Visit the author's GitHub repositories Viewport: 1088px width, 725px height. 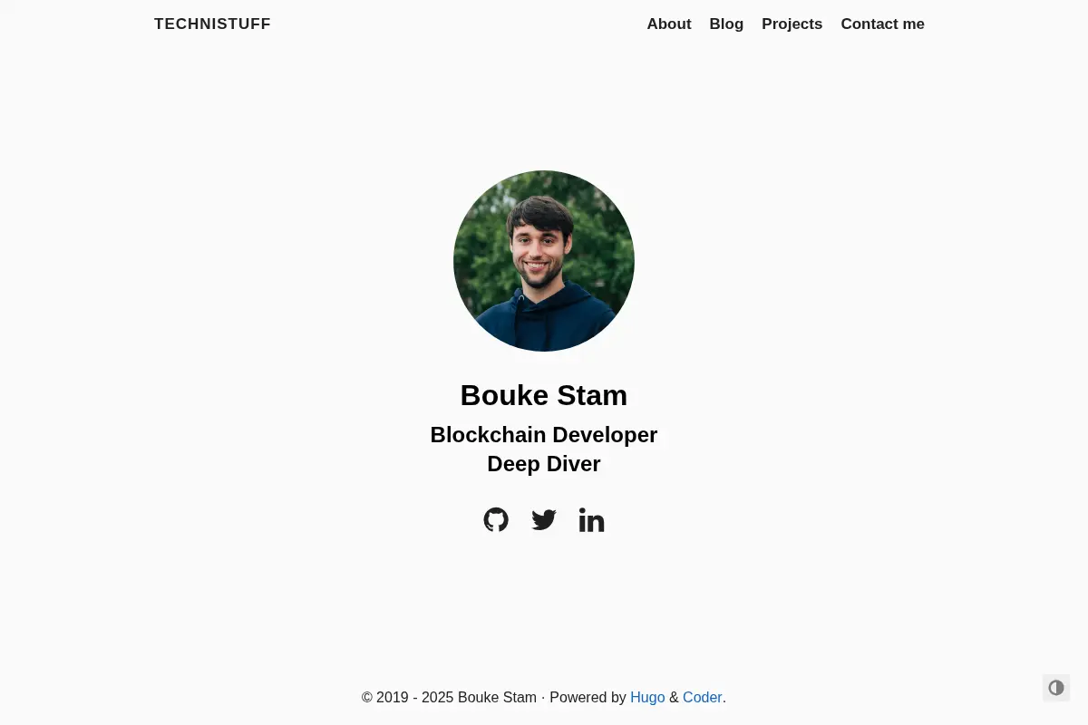496,519
